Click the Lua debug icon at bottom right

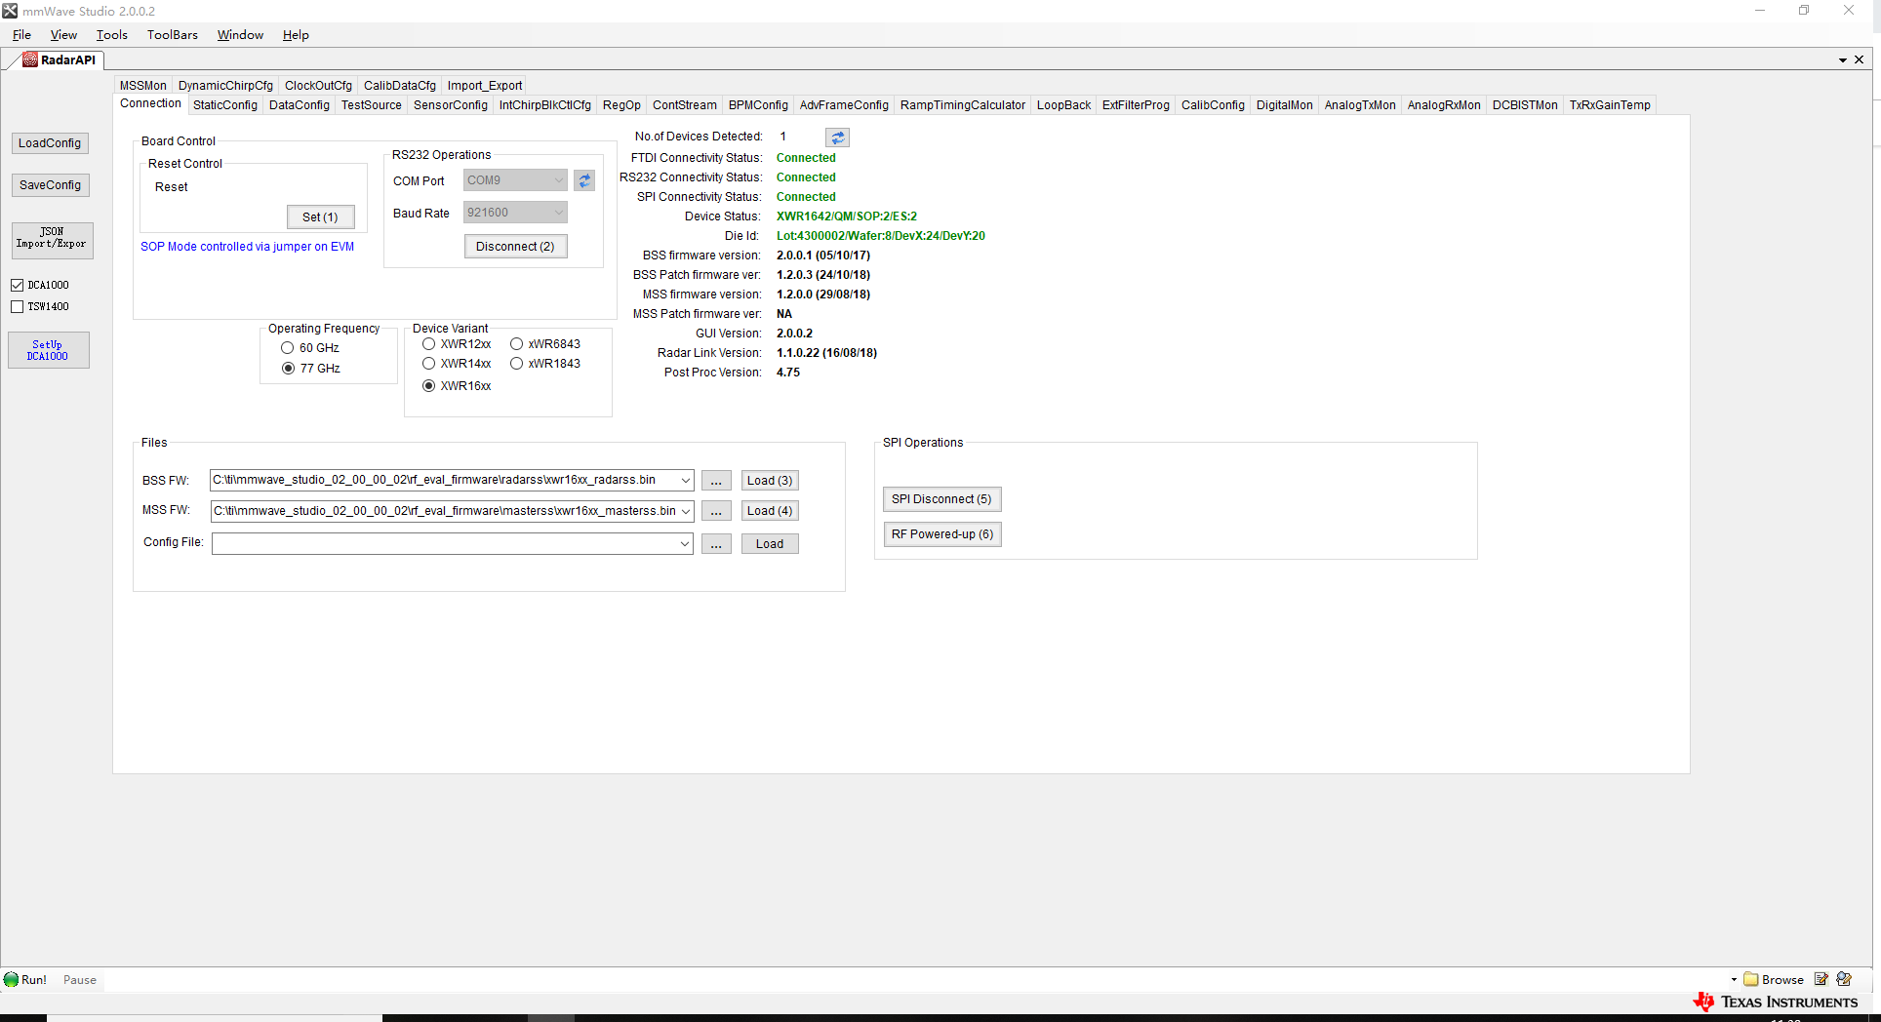pos(1844,979)
